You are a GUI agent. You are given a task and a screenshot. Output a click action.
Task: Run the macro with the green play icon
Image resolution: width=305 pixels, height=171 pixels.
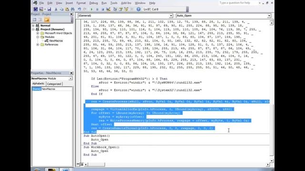[91, 9]
